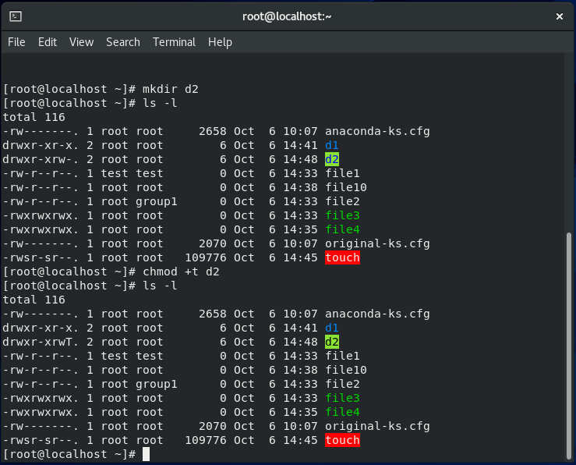Image resolution: width=576 pixels, height=465 pixels.
Task: Click the blue d1 directory in the second listing
Action: coord(332,328)
